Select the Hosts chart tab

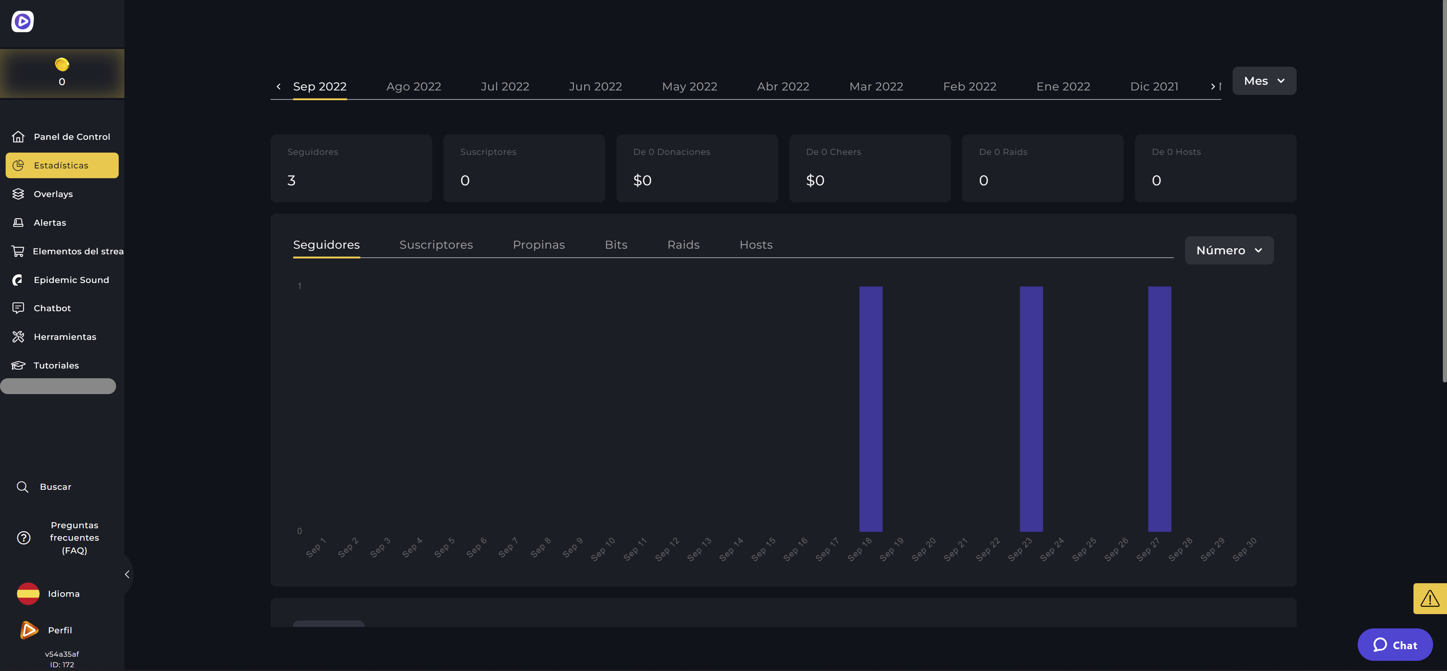point(756,245)
